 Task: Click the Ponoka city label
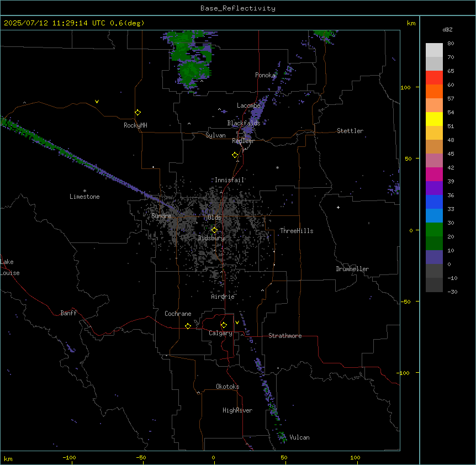[265, 75]
